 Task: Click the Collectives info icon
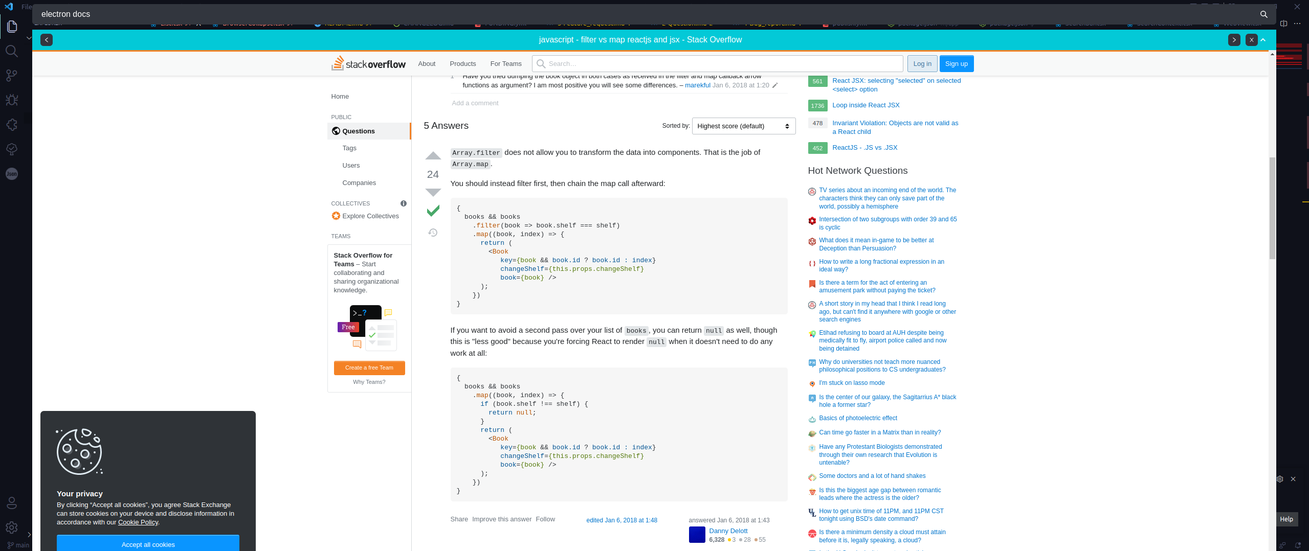(x=404, y=203)
